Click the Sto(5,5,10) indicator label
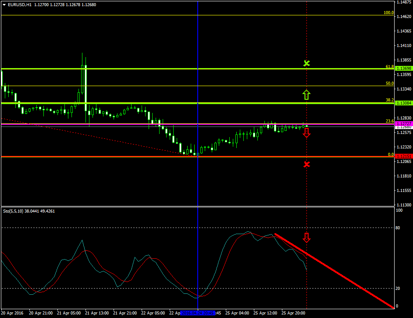The width and height of the screenshot is (413, 318). 13,211
